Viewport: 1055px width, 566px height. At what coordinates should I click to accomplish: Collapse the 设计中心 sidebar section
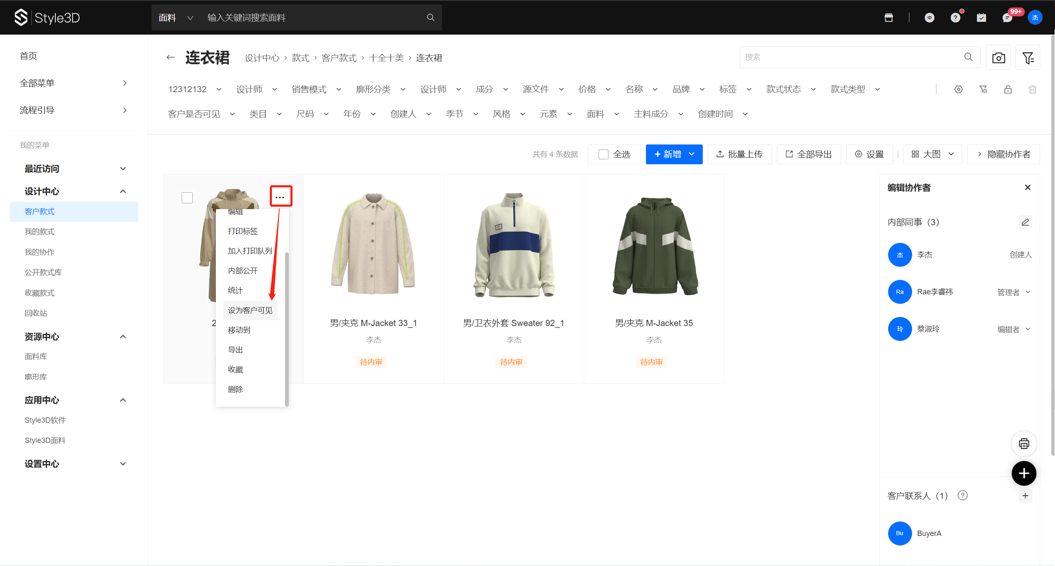click(x=123, y=191)
